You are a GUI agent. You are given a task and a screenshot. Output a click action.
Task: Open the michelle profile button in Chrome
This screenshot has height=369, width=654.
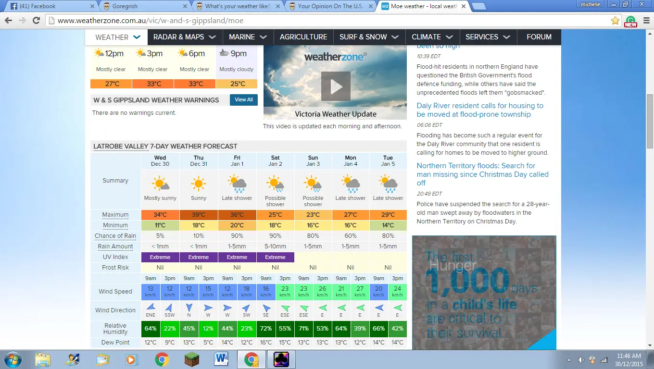(x=591, y=4)
